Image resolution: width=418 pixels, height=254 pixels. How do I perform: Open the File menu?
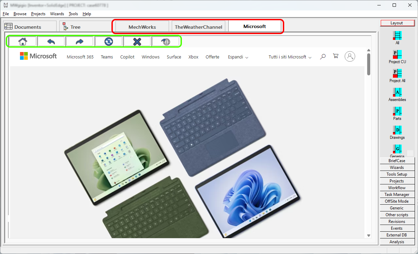[x=6, y=14]
